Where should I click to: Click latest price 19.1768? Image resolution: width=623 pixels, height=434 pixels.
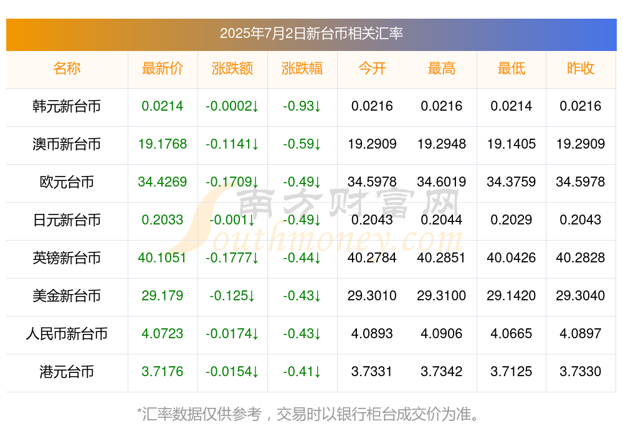(x=163, y=144)
